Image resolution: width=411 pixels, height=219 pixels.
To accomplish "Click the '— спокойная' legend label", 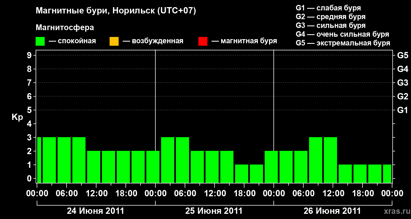I will point(72,41).
